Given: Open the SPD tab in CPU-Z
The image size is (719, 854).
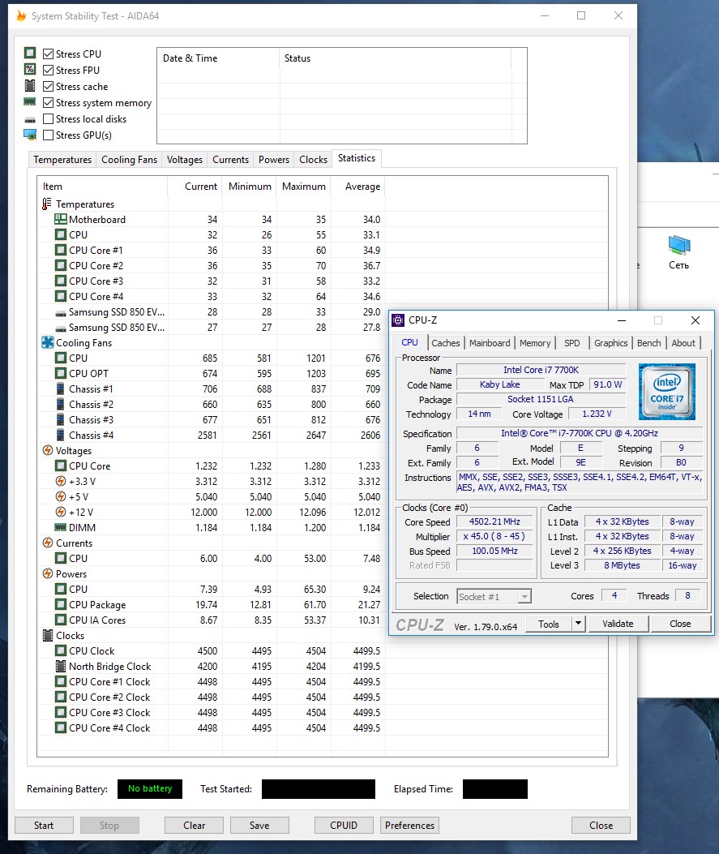Looking at the screenshot, I should (571, 343).
